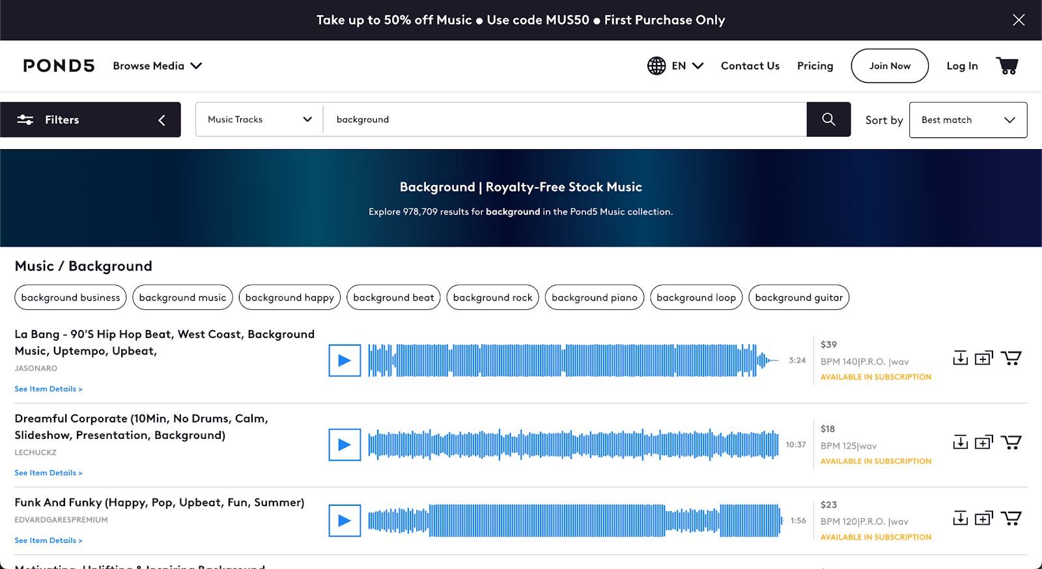Add Funk And Funky to cart
The height and width of the screenshot is (569, 1042).
coord(1011,518)
